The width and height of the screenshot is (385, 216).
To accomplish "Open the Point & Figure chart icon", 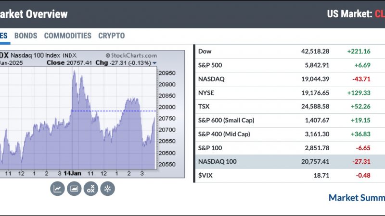I will [x=91, y=189].
